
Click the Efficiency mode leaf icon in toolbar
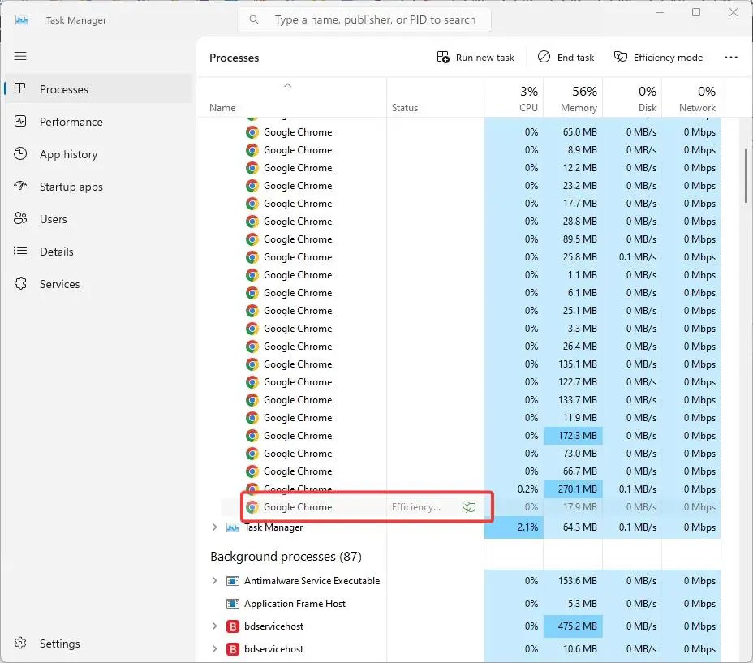coord(621,57)
